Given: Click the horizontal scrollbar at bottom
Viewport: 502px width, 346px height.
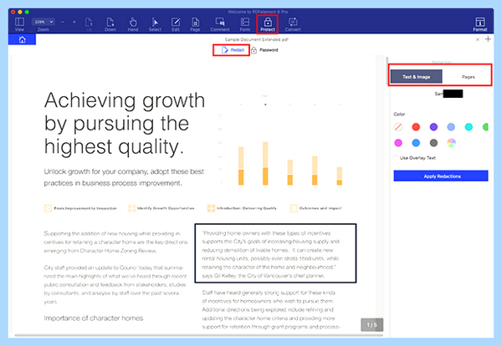Looking at the screenshot, I should tap(198, 335).
